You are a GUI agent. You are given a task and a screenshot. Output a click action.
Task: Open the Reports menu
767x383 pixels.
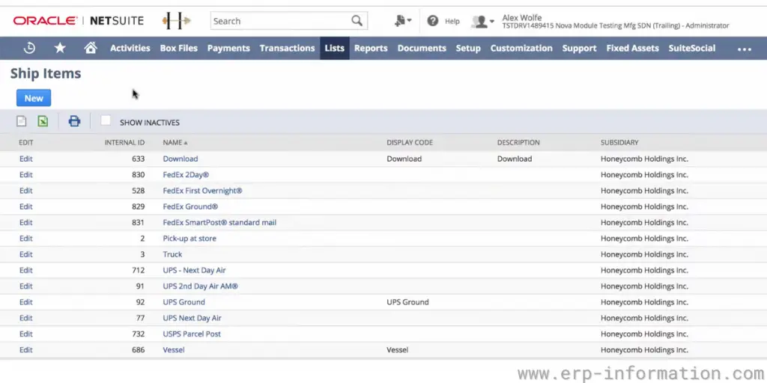(371, 49)
